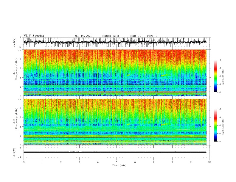
Task: Click the ch.1(V) waveform axis label
Action: [x=14, y=42]
